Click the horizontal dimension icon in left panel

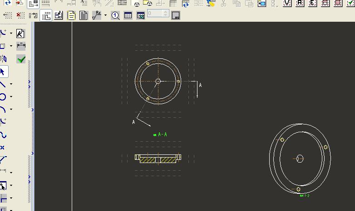tap(21, 46)
